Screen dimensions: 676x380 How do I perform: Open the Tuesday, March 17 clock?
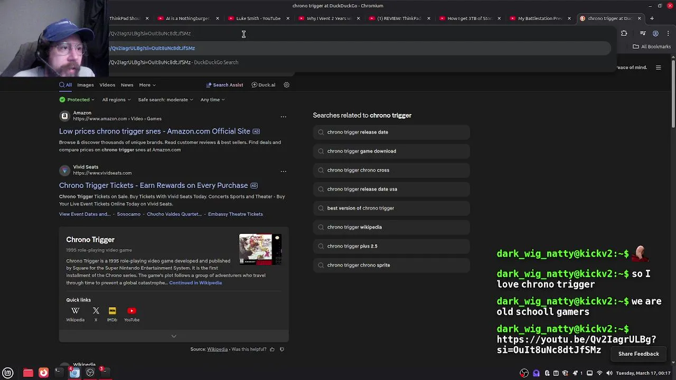coord(643,373)
